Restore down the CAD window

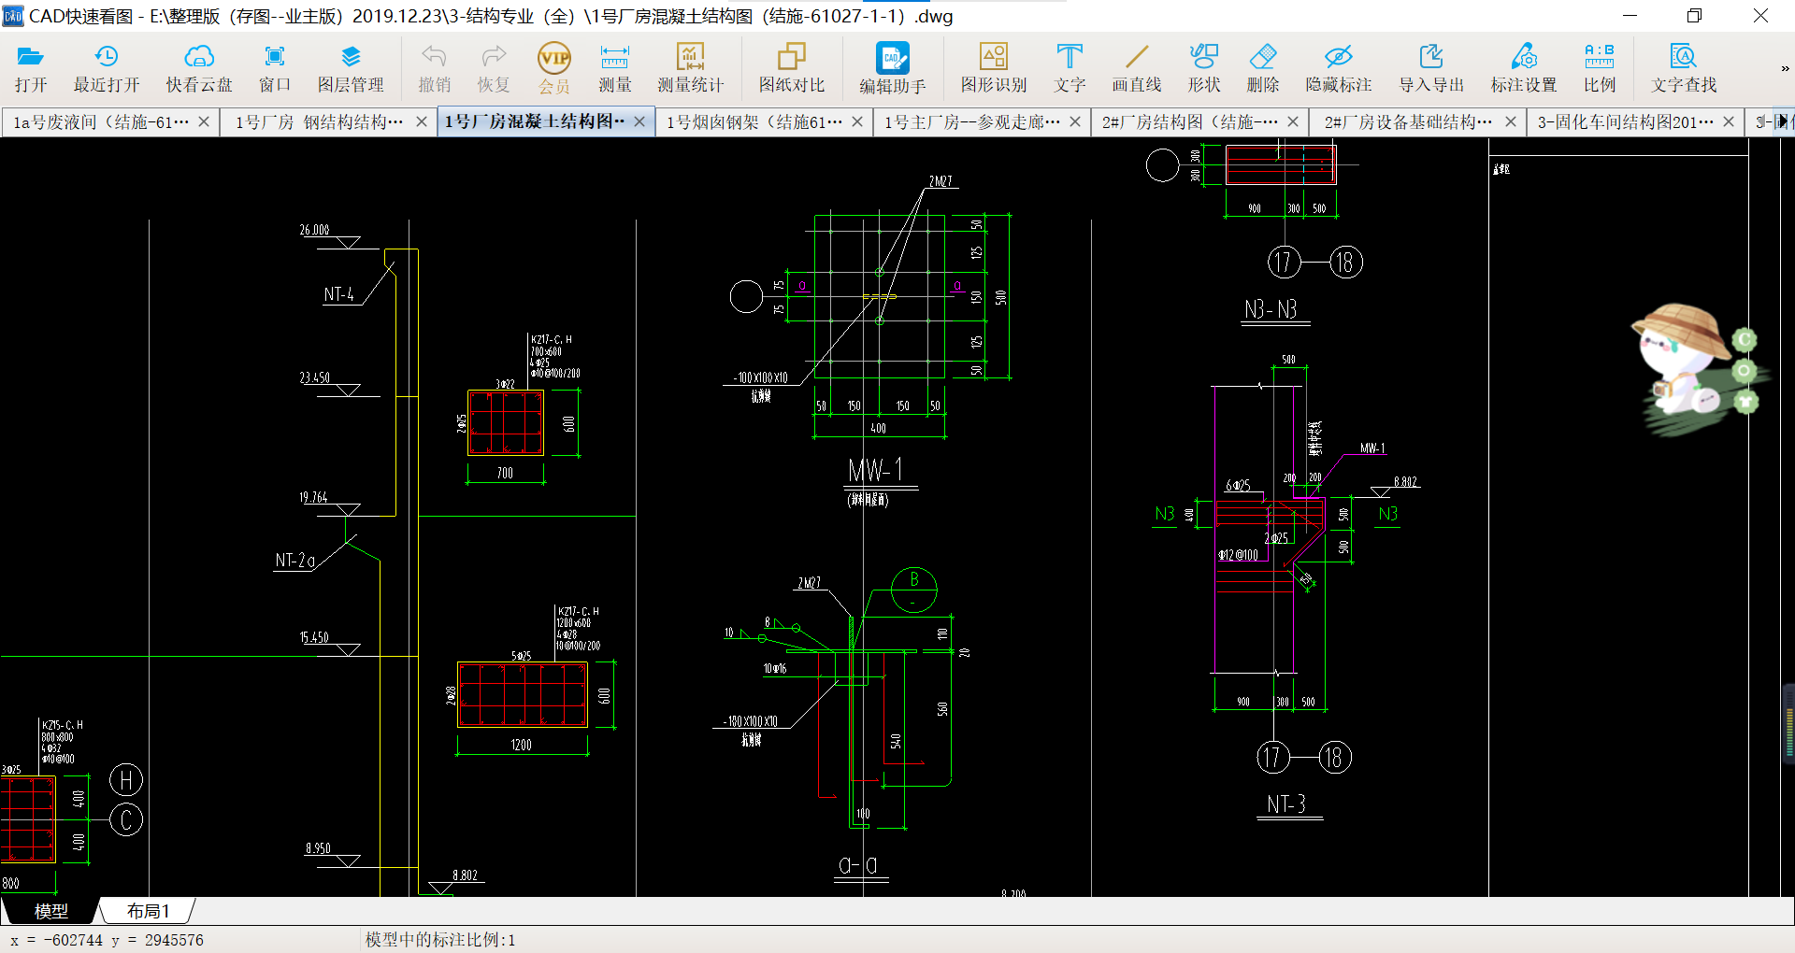[x=1694, y=16]
